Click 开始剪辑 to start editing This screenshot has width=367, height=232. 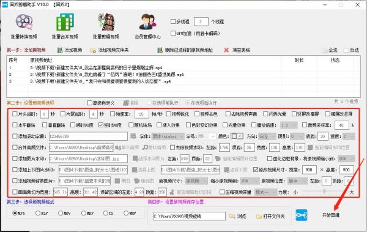pos(330,215)
